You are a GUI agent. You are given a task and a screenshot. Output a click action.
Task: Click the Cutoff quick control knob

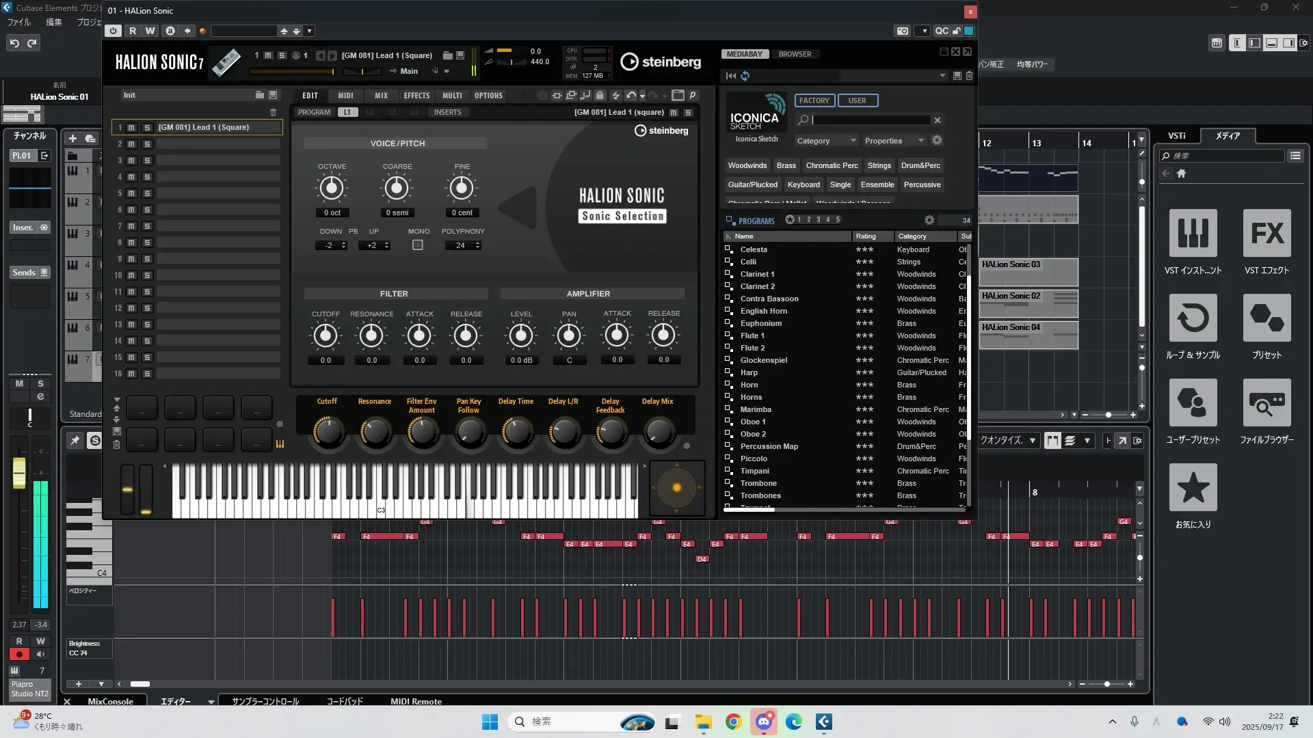pos(328,432)
